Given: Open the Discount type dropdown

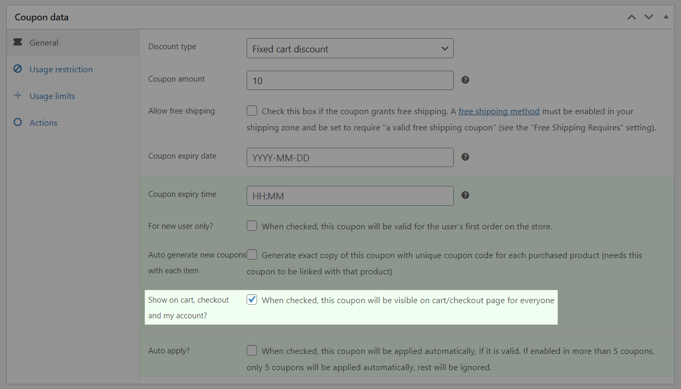Looking at the screenshot, I should (x=350, y=48).
